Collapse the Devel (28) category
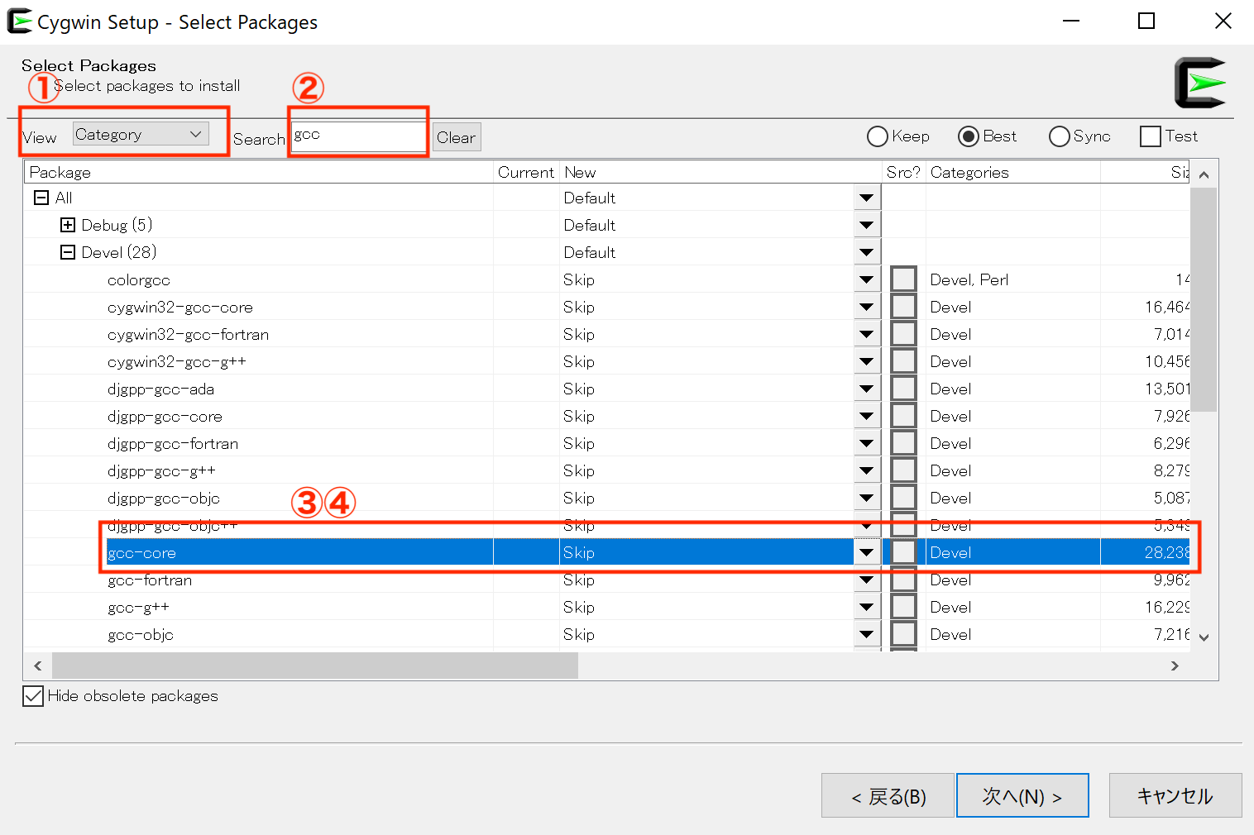The height and width of the screenshot is (835, 1254). point(68,252)
